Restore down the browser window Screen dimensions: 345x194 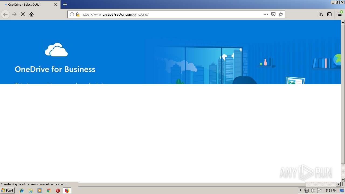coord(337,2)
